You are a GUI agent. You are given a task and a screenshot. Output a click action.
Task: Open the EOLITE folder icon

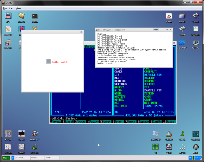pos(22,17)
